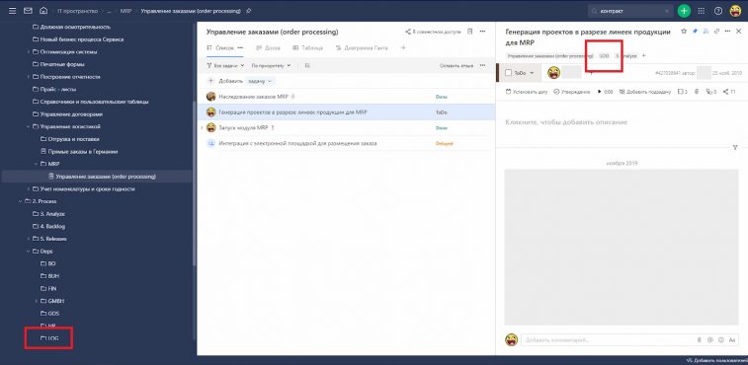Collapse the MRP folder in sidebar tree
This screenshot has height=365, width=748.
pos(37,164)
